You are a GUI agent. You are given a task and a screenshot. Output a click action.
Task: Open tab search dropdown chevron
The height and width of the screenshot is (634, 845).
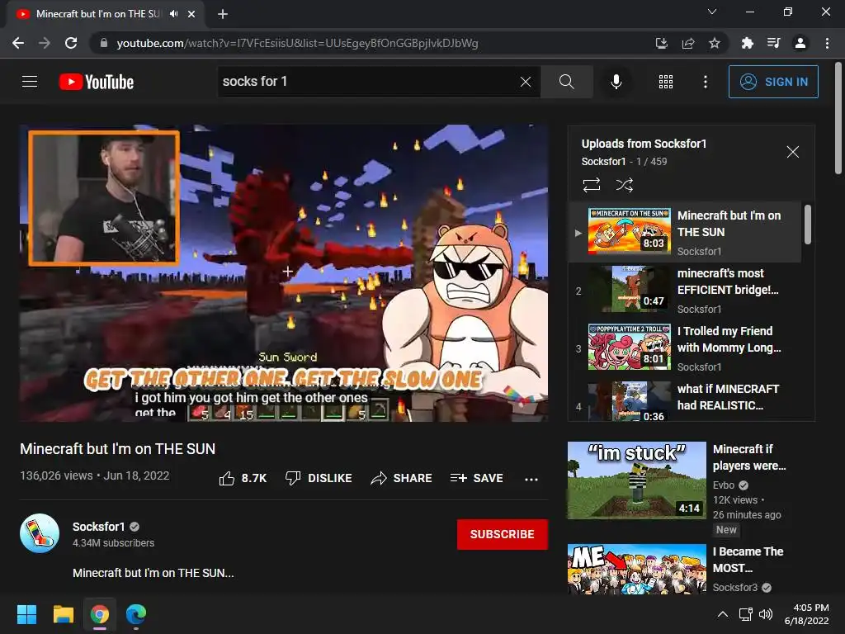click(712, 12)
